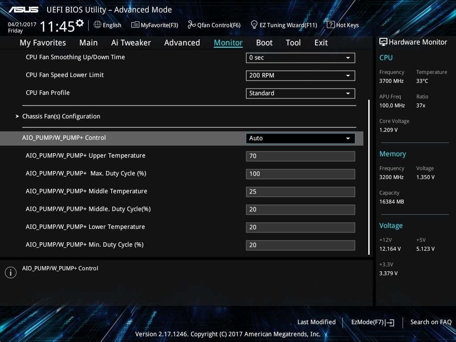Click Last Modified at the bottom

(x=317, y=322)
